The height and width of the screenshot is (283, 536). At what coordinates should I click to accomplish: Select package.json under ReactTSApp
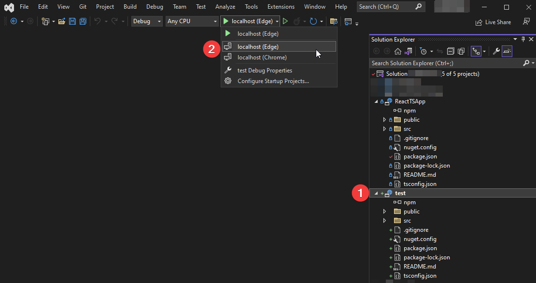[420, 156]
